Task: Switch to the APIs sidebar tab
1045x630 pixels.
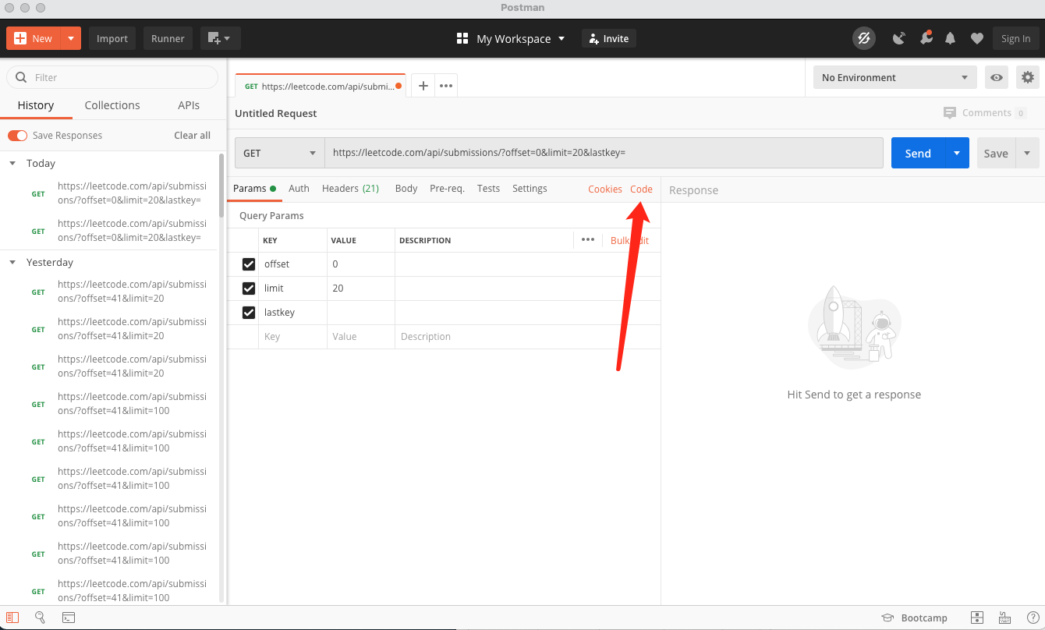Action: click(189, 105)
